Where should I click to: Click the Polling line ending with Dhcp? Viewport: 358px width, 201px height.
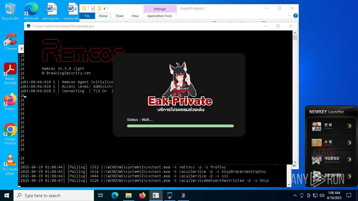click(x=143, y=181)
